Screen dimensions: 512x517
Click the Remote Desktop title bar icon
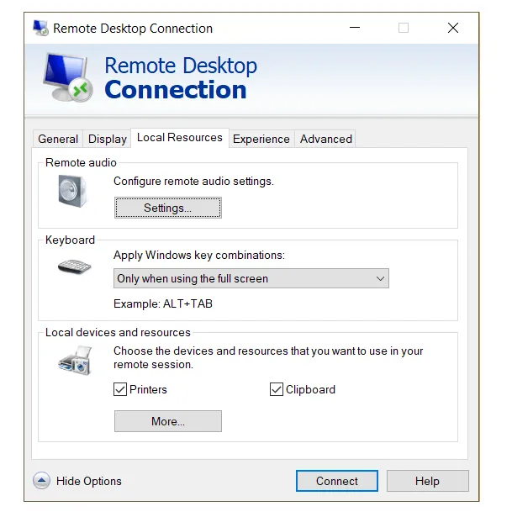40,28
